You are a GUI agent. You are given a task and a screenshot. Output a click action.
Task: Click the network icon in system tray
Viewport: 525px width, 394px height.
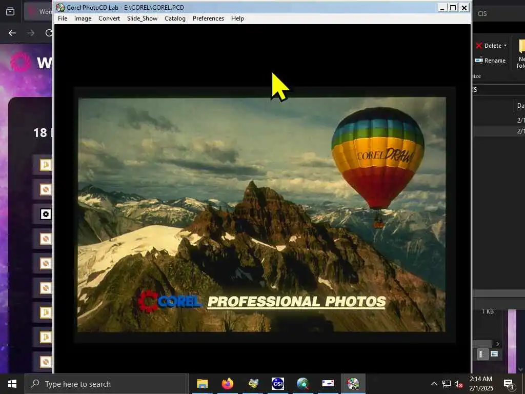tap(447, 384)
